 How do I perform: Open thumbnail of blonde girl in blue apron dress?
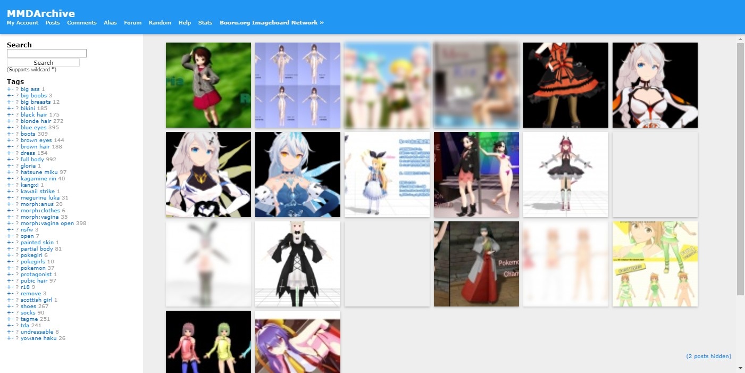pyautogui.click(x=387, y=175)
